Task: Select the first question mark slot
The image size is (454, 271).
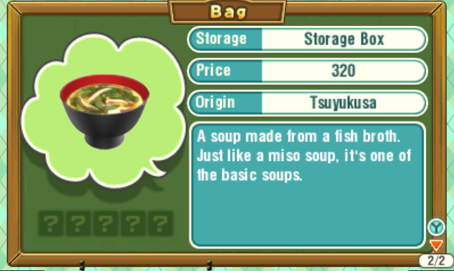Action: pyautogui.click(x=51, y=223)
